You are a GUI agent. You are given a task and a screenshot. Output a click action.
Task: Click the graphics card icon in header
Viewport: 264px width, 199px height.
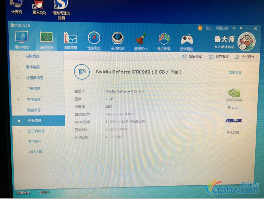[x=82, y=72]
